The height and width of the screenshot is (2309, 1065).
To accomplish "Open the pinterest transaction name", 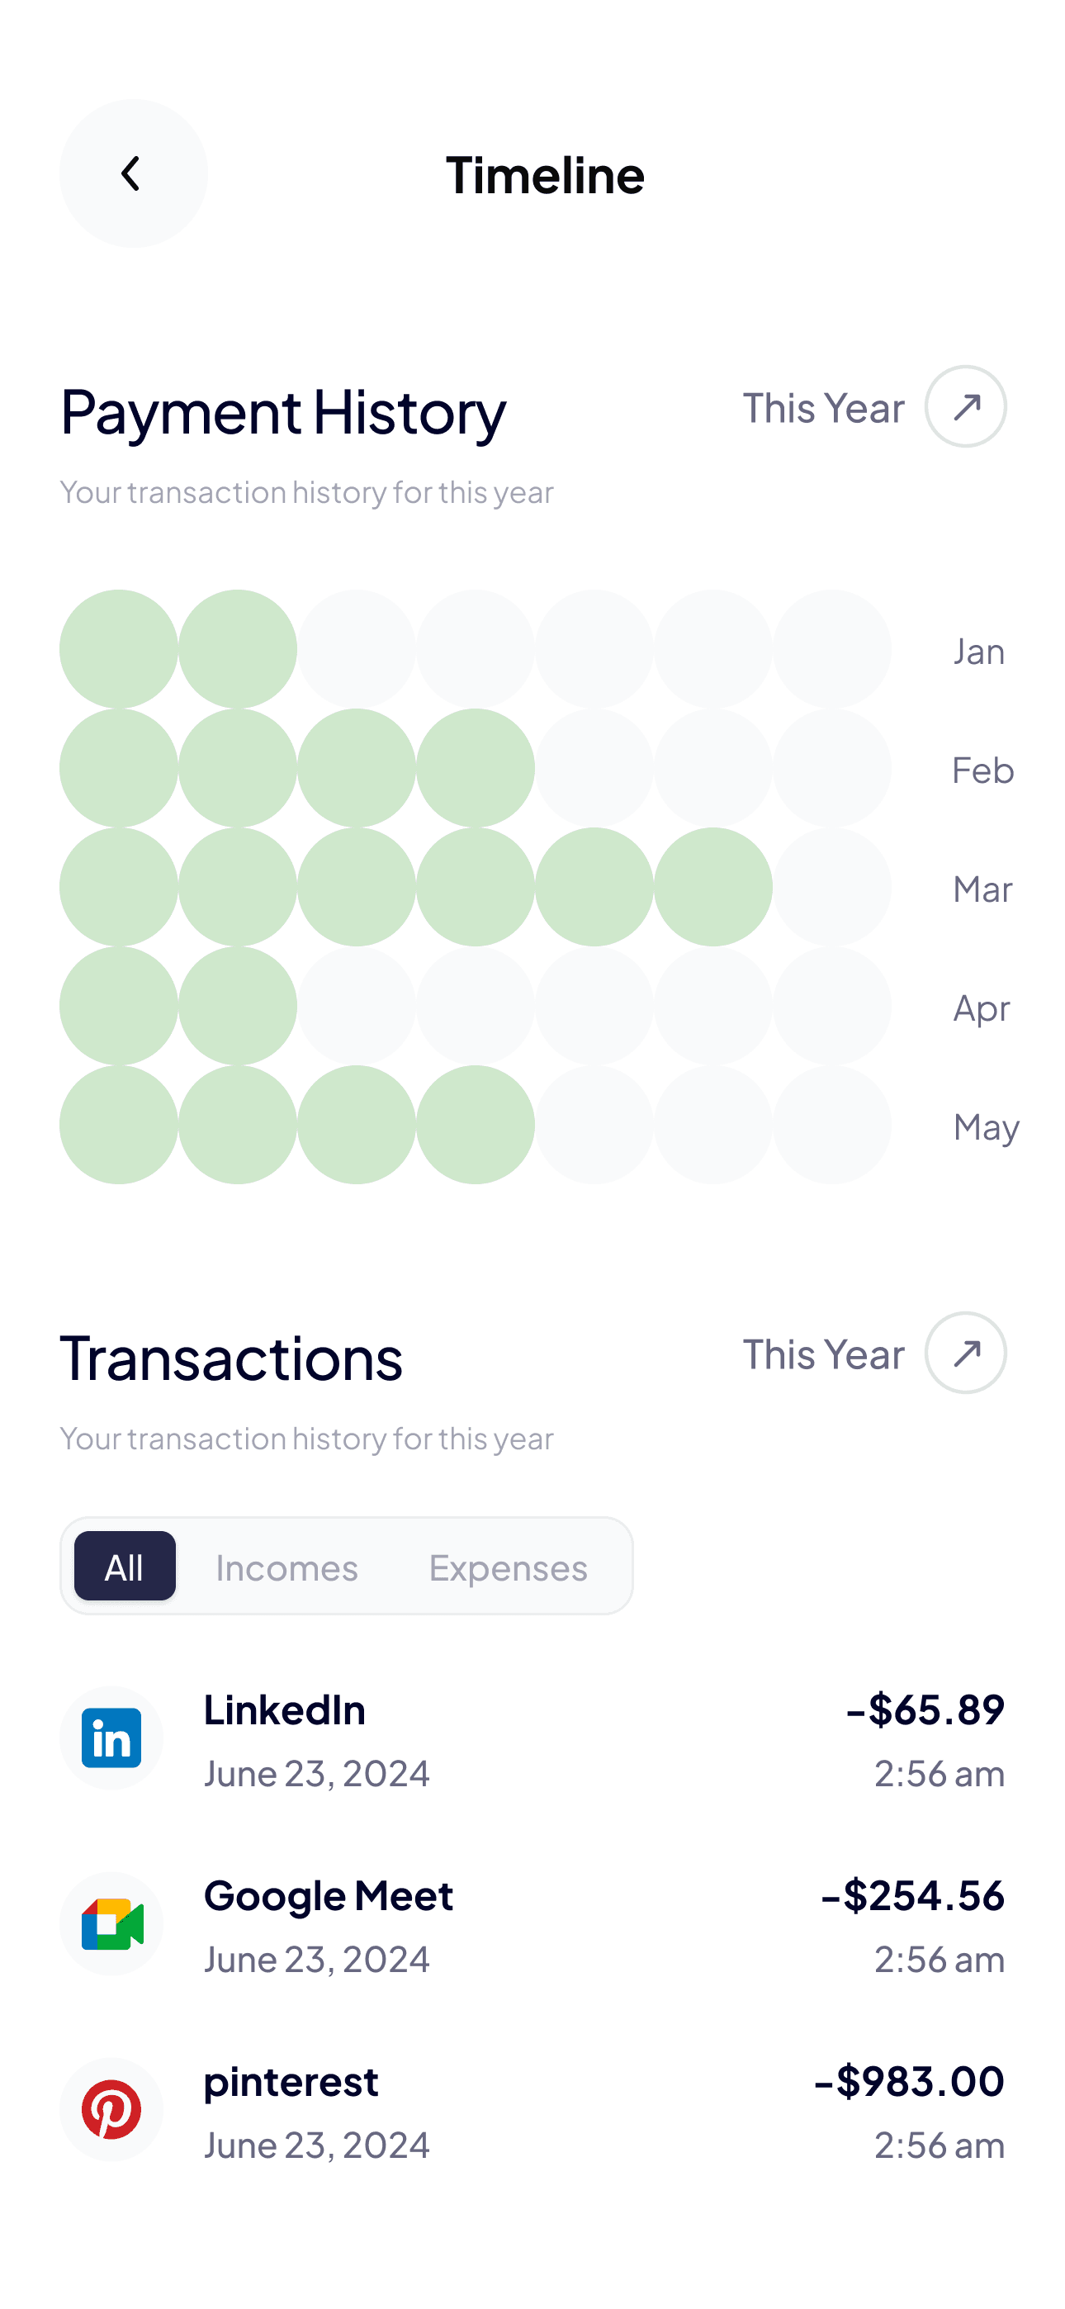I will tap(291, 2081).
